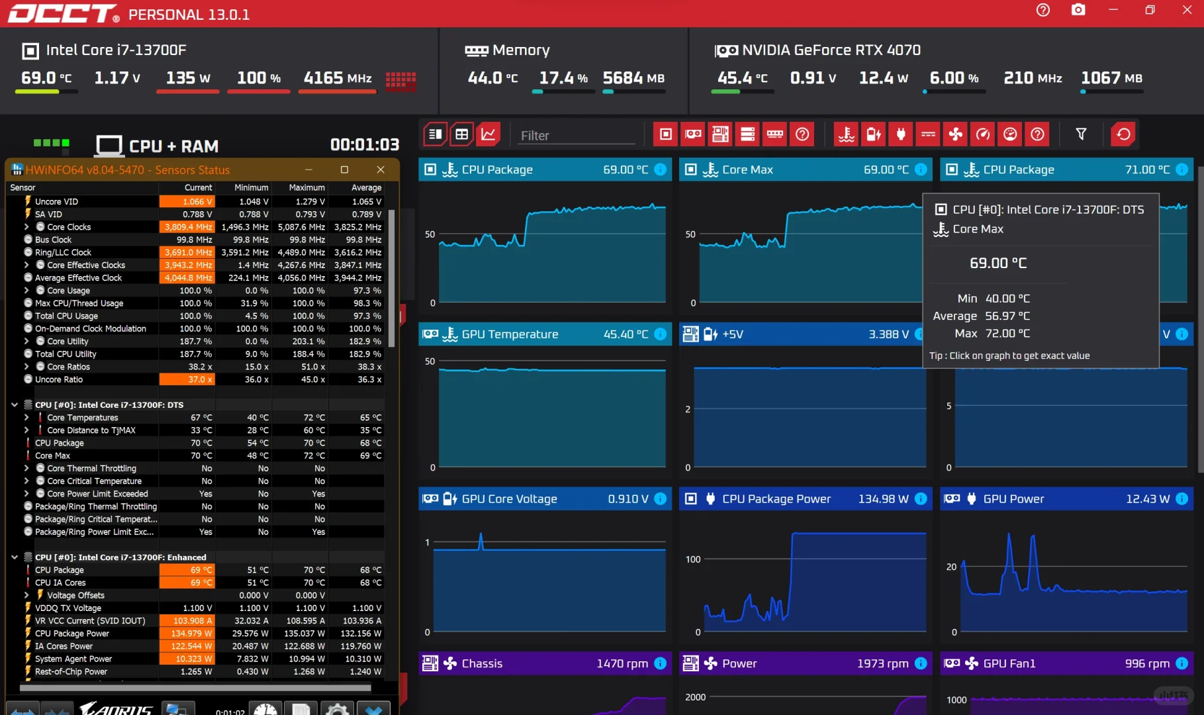Filter sensors by clock speedometer icon
This screenshot has width=1204, height=715.
[983, 134]
